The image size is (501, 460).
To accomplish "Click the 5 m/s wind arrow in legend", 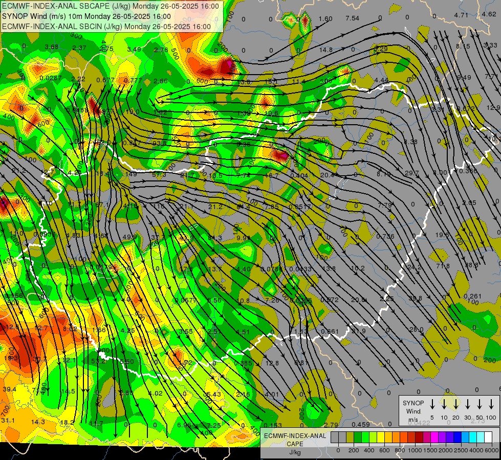I will pos(432,404).
